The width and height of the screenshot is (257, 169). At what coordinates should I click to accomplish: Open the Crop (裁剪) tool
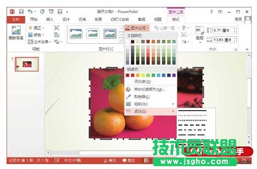[200, 34]
